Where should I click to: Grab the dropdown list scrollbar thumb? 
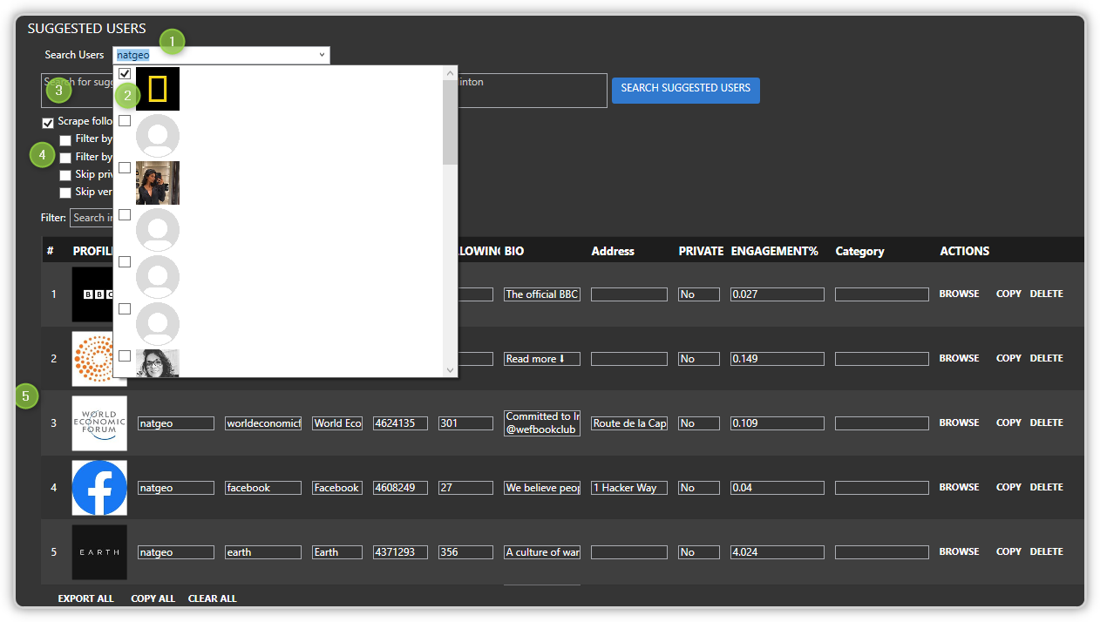point(451,122)
